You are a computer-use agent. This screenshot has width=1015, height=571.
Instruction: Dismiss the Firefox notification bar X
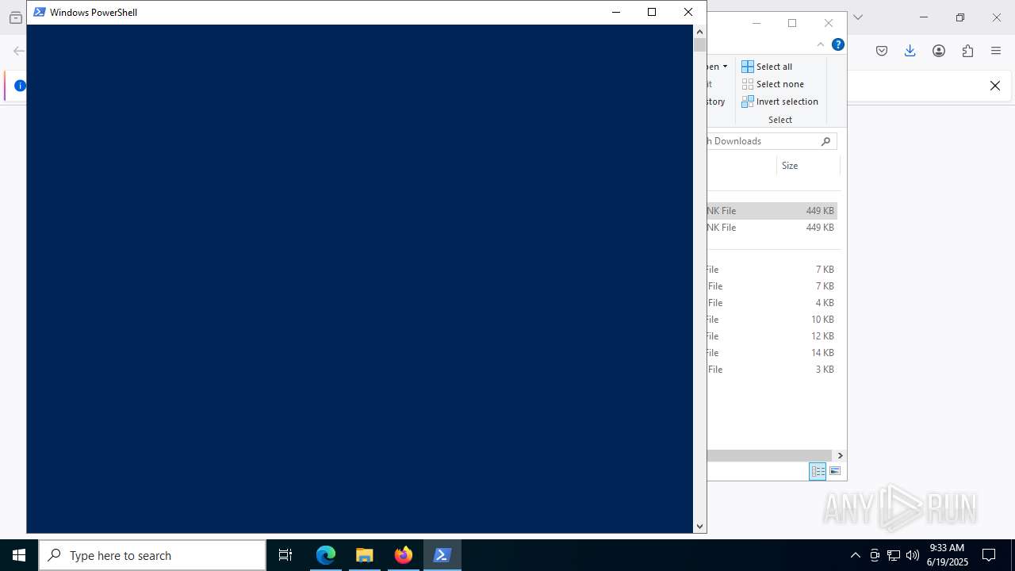pyautogui.click(x=995, y=86)
